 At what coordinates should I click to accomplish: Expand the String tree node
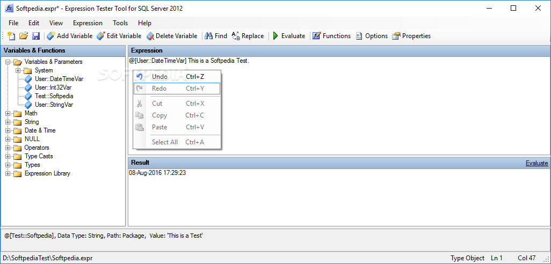point(8,122)
